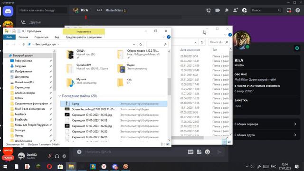Select the Управление contextual tab
Viewport: 304px width, 171px height.
(84, 31)
